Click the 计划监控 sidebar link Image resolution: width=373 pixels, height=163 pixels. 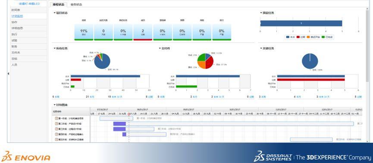tap(17, 16)
